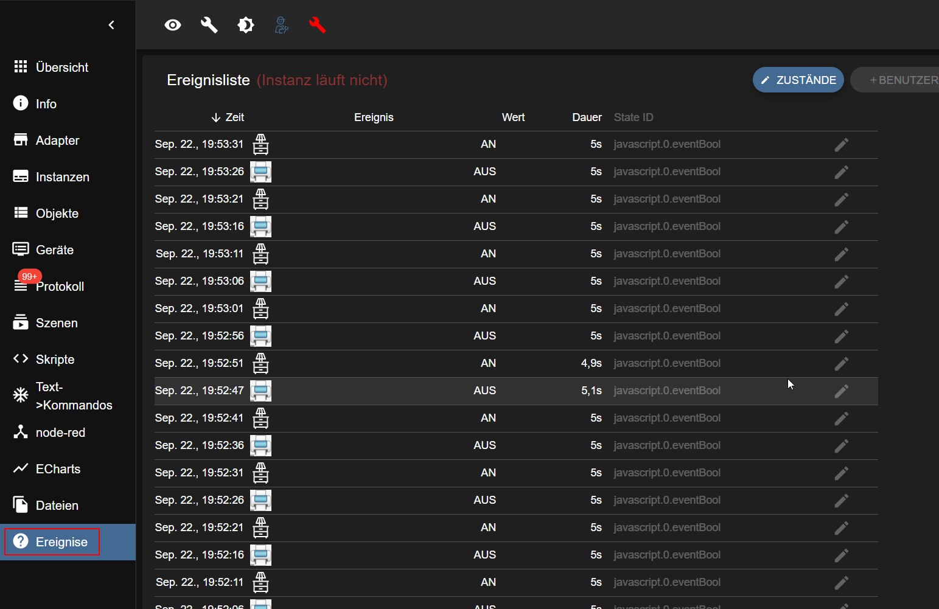The height and width of the screenshot is (609, 939).
Task: Edit the event at 19:52:36
Action: tap(842, 446)
